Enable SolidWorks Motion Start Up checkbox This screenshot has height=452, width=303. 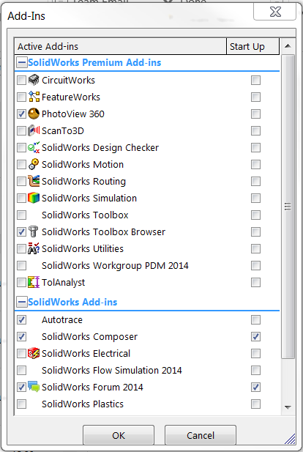(255, 164)
